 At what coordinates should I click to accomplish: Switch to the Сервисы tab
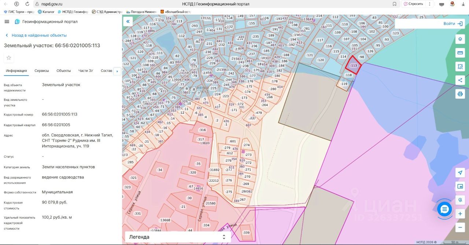pos(42,71)
